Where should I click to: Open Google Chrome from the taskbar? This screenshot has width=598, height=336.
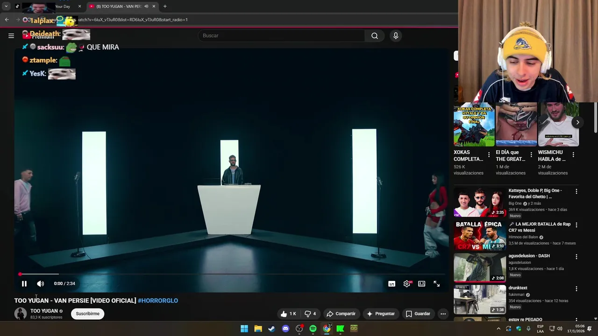(x=327, y=329)
